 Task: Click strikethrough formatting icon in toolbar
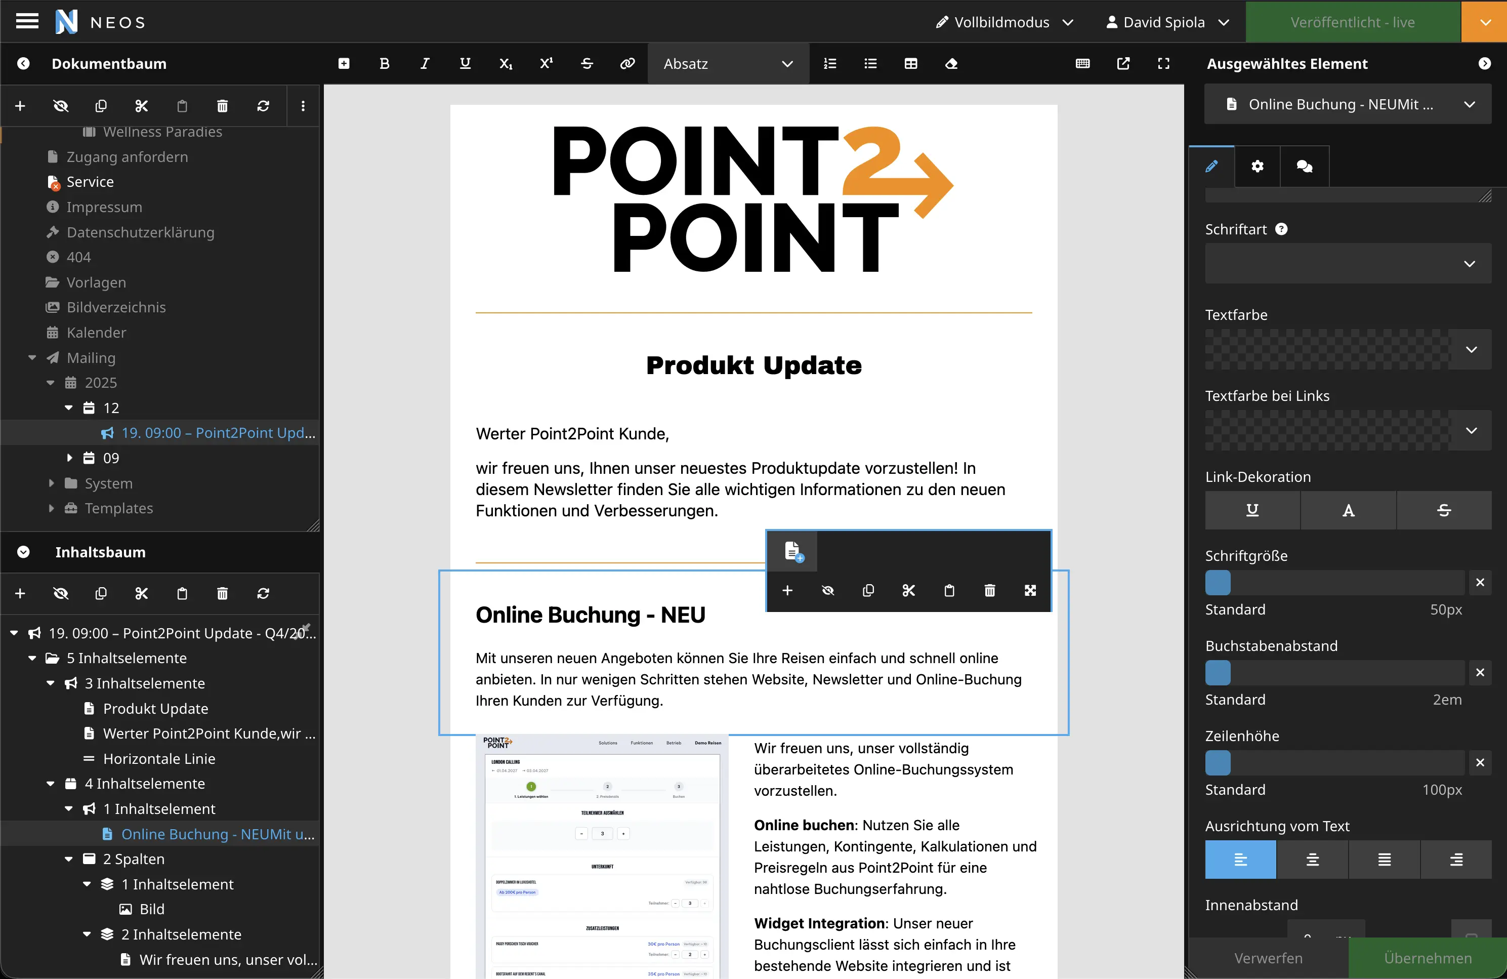pos(587,63)
